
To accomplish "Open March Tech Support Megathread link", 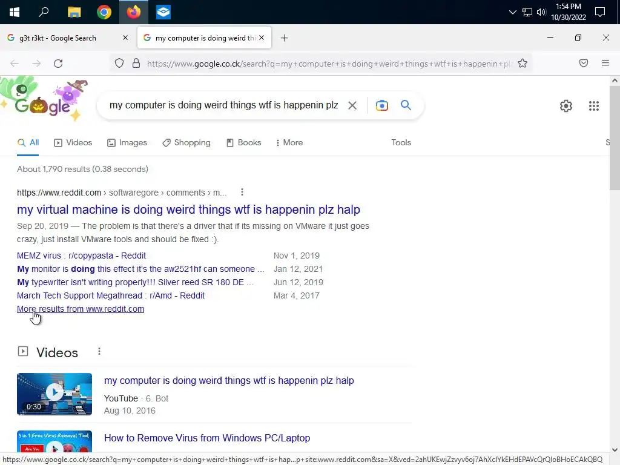I will pos(111,295).
